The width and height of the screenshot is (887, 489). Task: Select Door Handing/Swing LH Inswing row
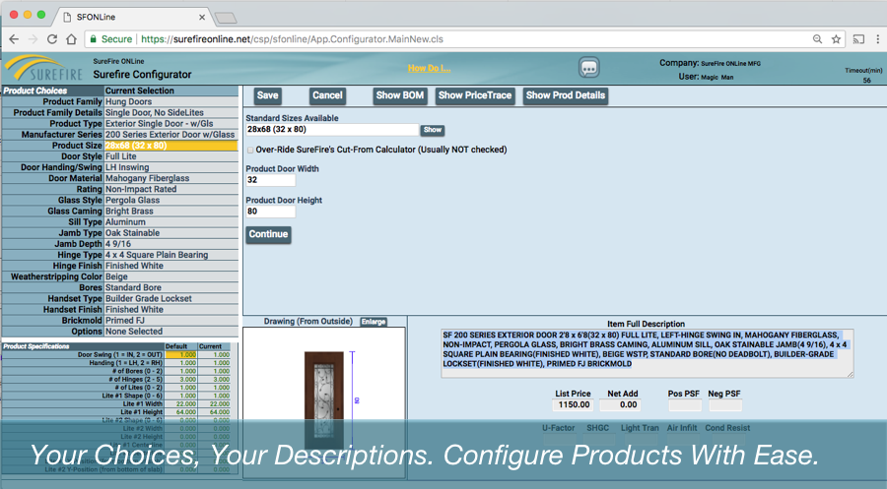coord(120,167)
